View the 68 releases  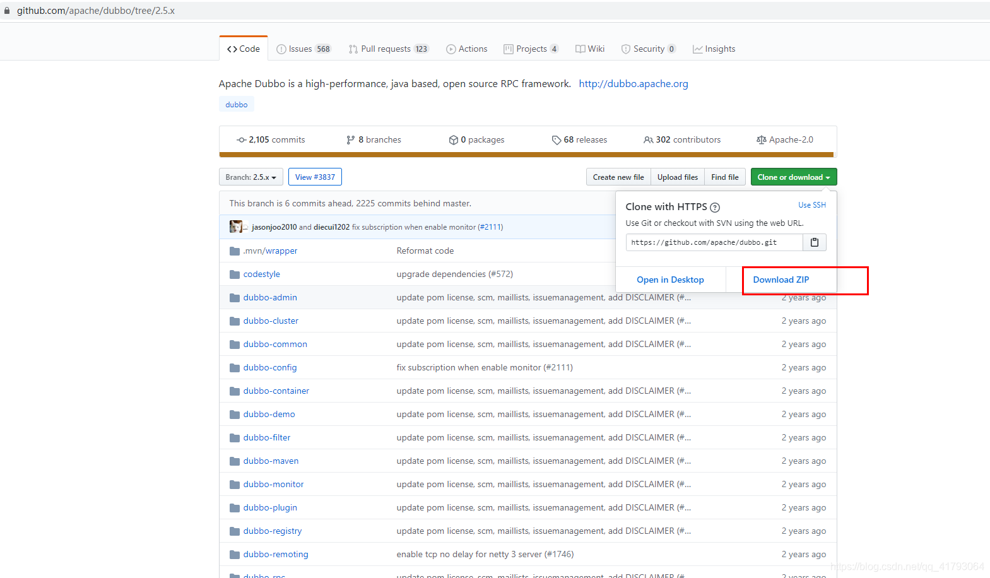point(579,139)
